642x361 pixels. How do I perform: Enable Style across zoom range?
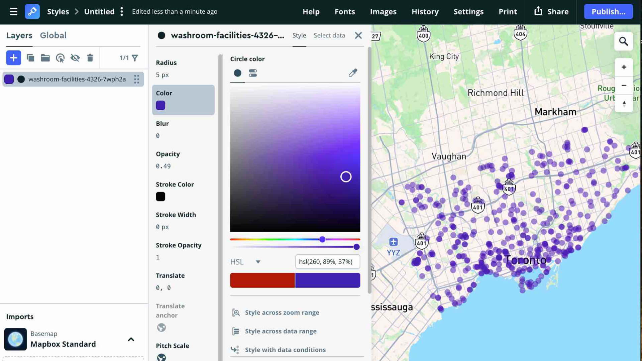282,312
